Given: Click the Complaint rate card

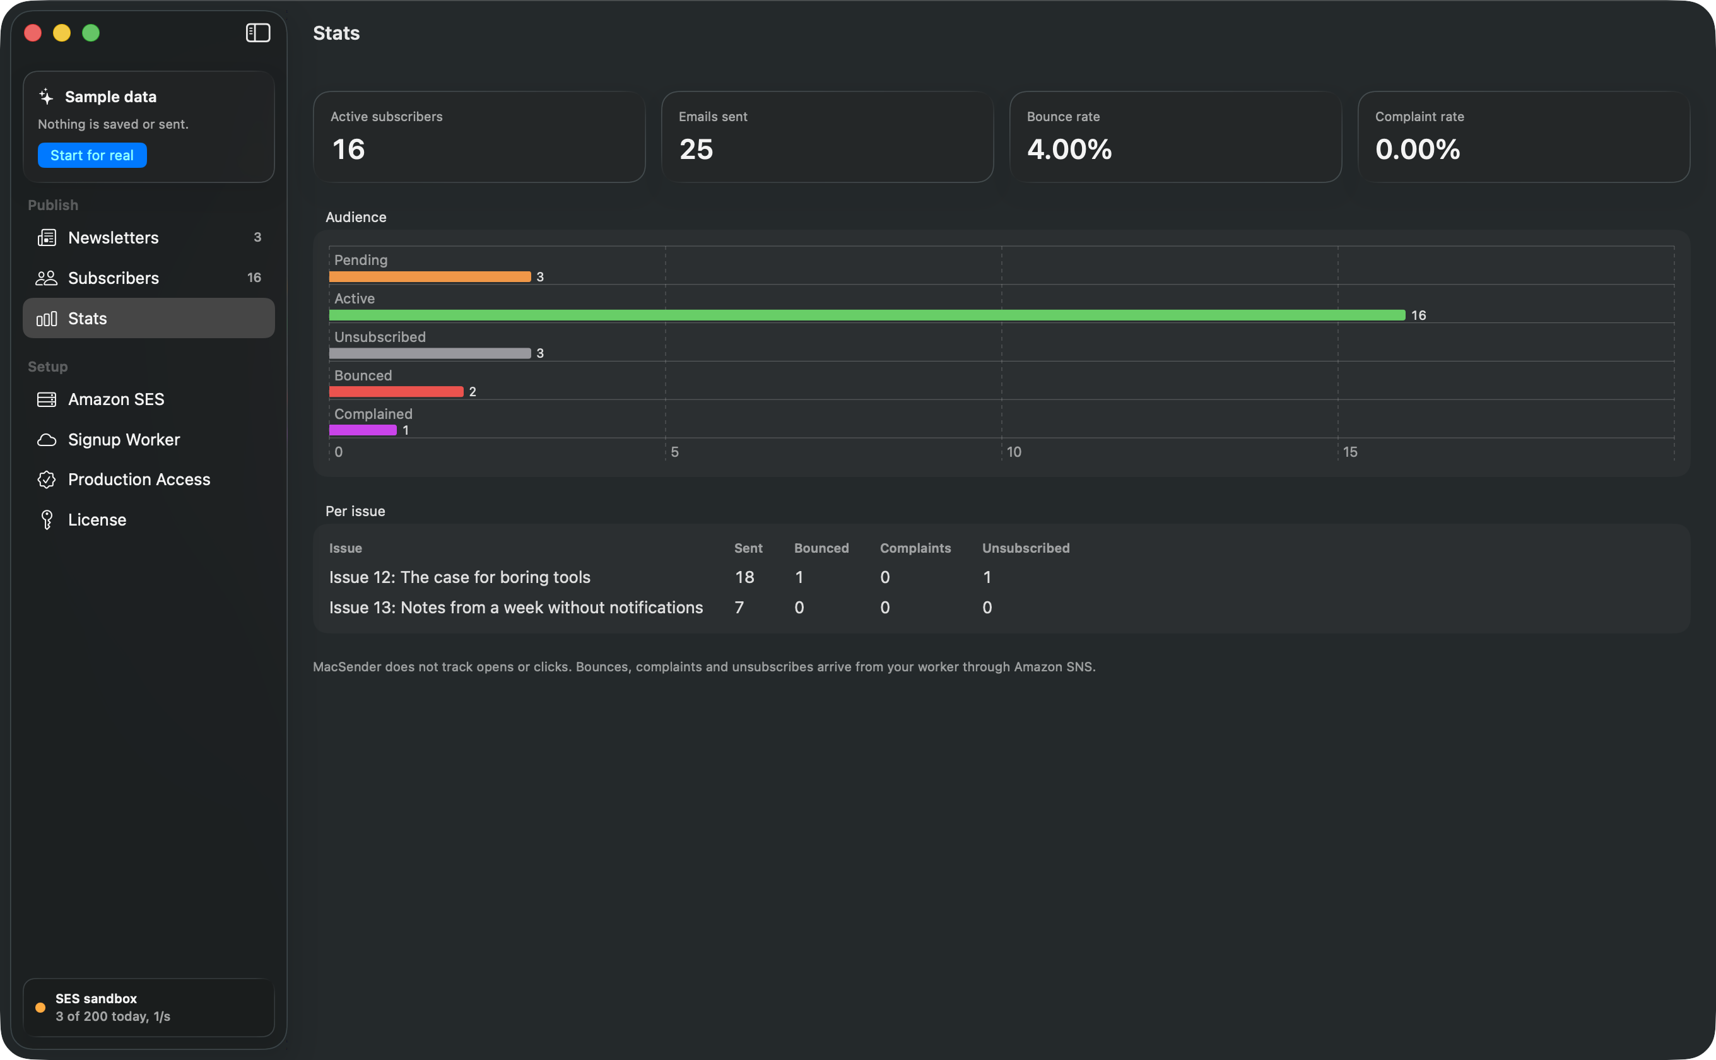Looking at the screenshot, I should tap(1524, 137).
